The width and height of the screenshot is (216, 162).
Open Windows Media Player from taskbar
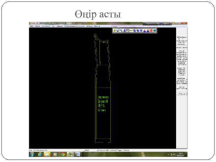[x=55, y=154]
